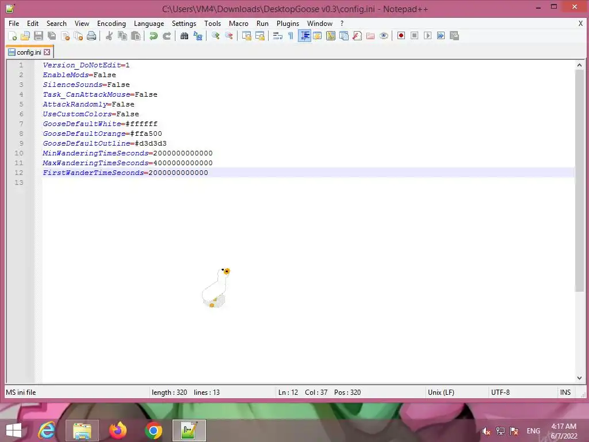
Task: Click the vertical scrollbar thumb
Action: click(579, 180)
